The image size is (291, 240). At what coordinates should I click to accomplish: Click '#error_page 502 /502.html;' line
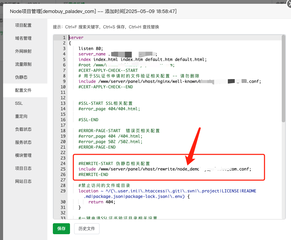110,142
